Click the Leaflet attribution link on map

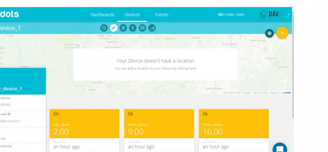(287, 93)
